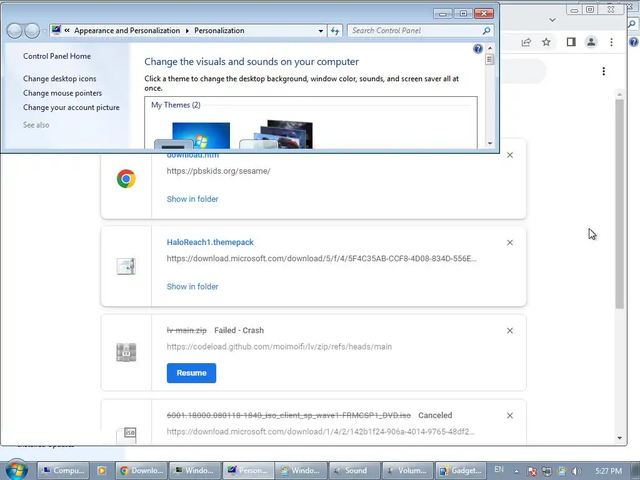This screenshot has width=640, height=480.
Task: Click the search magnifier in Control Panel
Action: coord(486,31)
